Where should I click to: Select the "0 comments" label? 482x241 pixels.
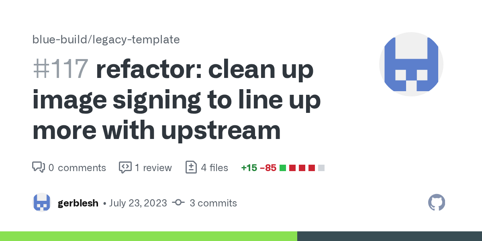[77, 167]
